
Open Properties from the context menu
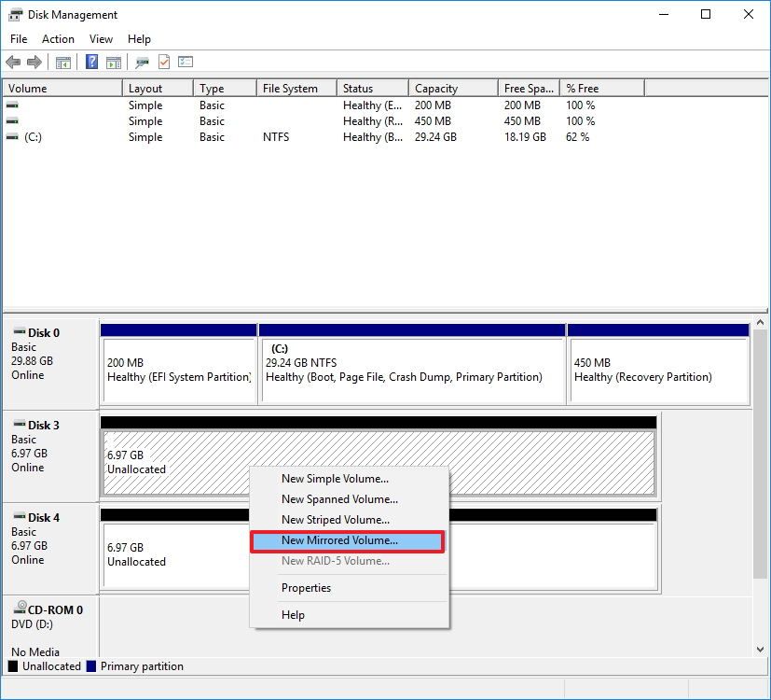click(x=306, y=588)
